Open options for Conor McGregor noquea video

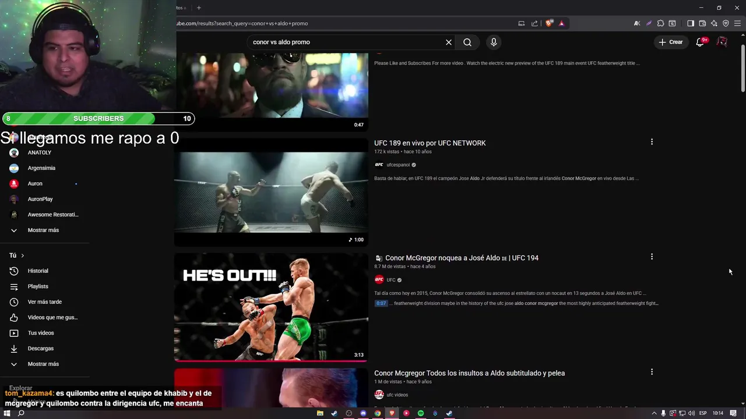(x=652, y=257)
